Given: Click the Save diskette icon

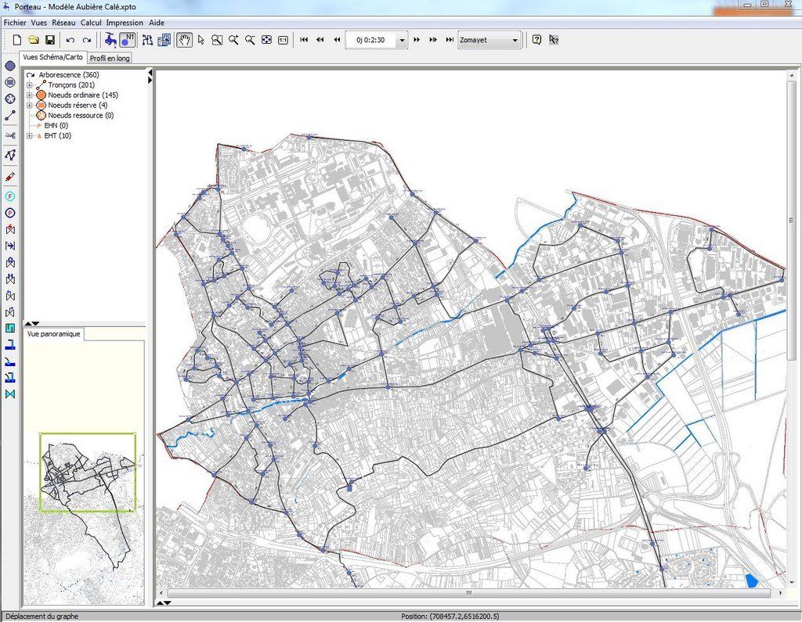Looking at the screenshot, I should click(x=50, y=40).
